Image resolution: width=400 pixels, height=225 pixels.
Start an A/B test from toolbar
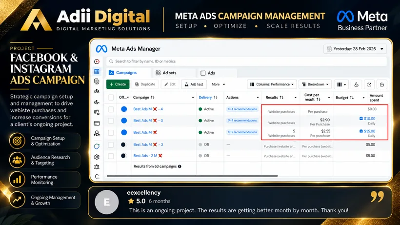pos(194,84)
